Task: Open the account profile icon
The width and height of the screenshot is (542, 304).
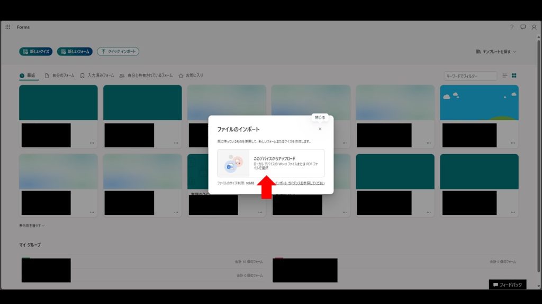Action: [x=534, y=27]
